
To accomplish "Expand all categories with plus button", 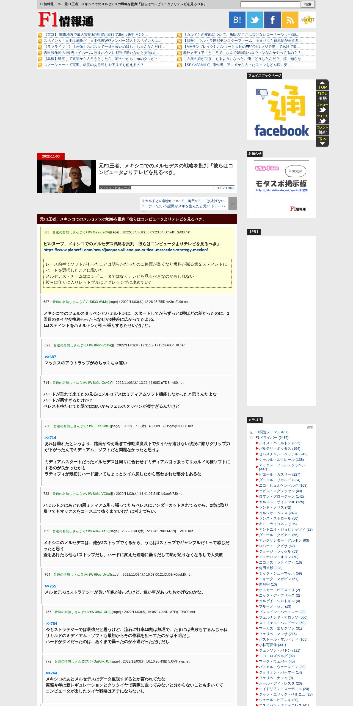I will [309, 428].
